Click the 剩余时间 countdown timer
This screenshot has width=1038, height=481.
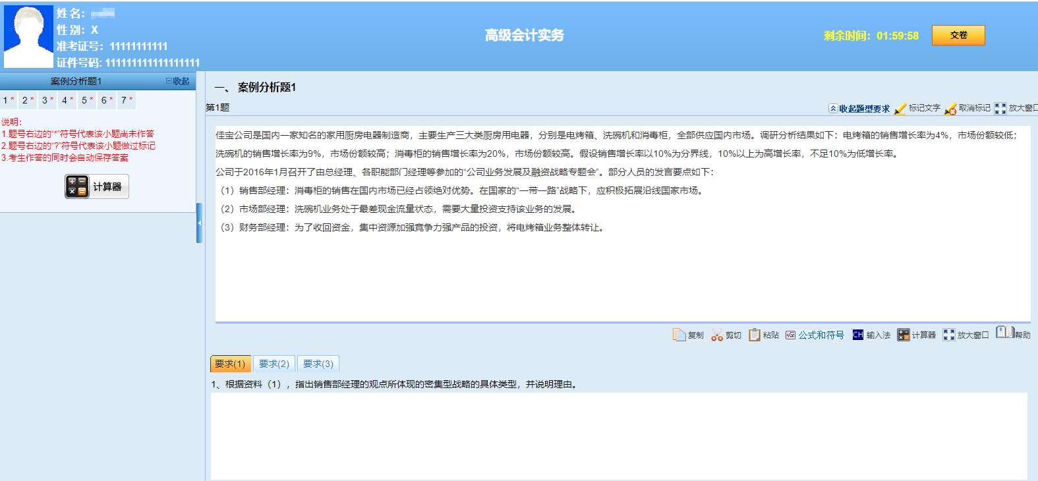(871, 36)
